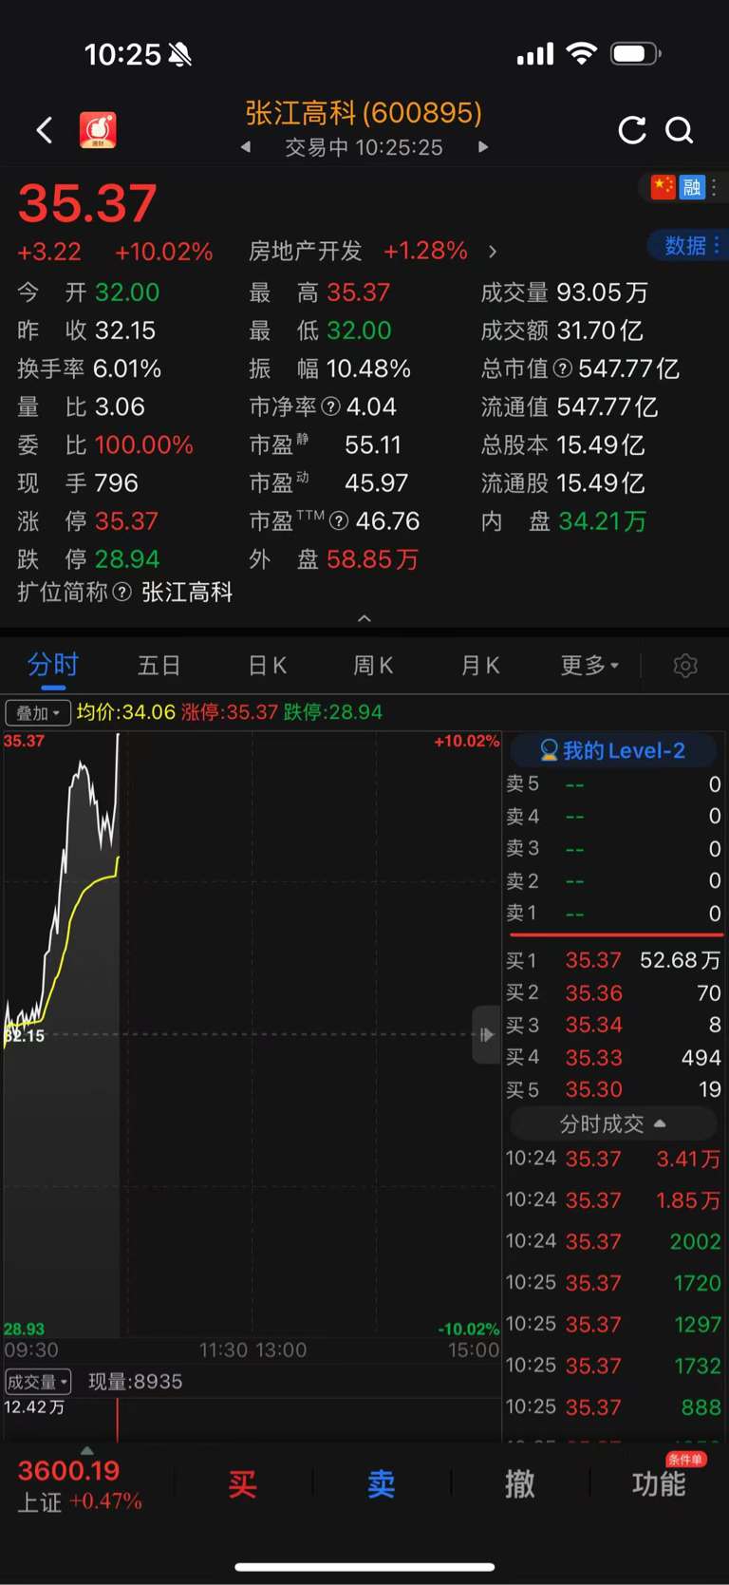Switch to 五日 chart tab
The height and width of the screenshot is (1585, 729).
point(159,665)
